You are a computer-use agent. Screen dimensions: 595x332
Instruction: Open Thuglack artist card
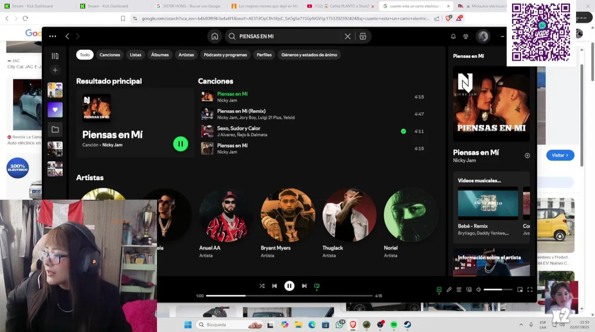[x=349, y=222]
